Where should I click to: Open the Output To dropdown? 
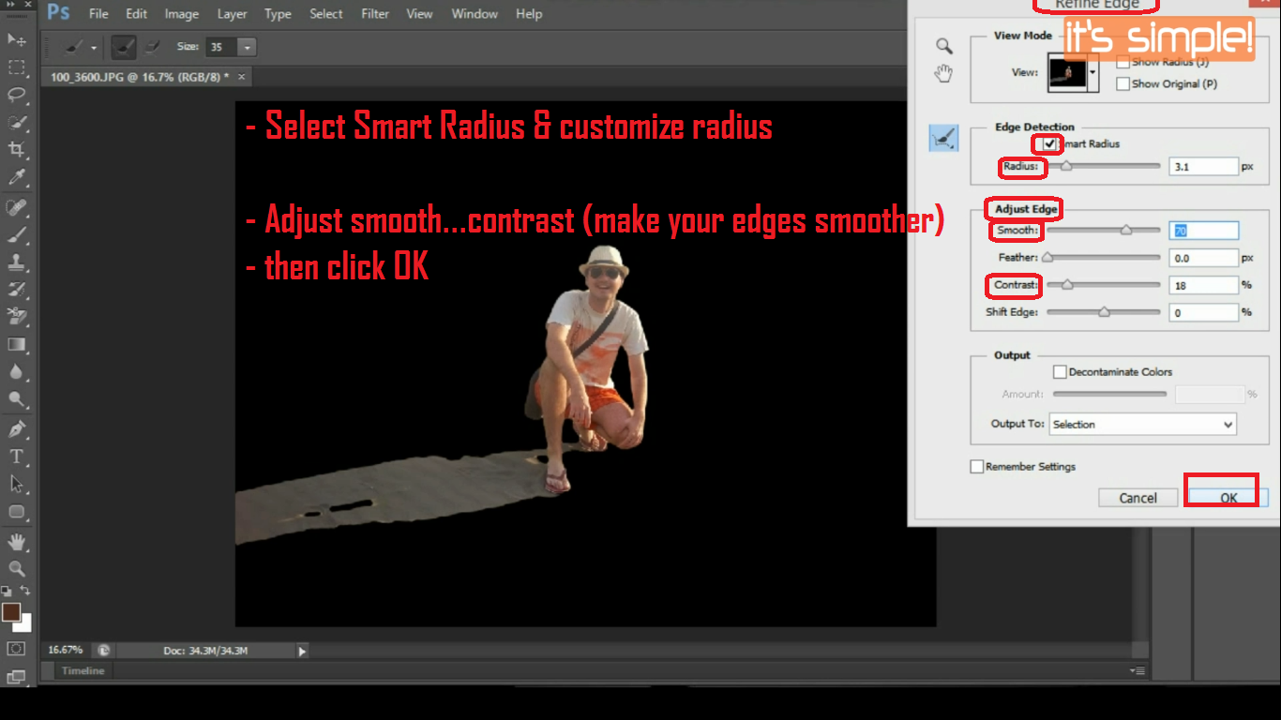1142,425
